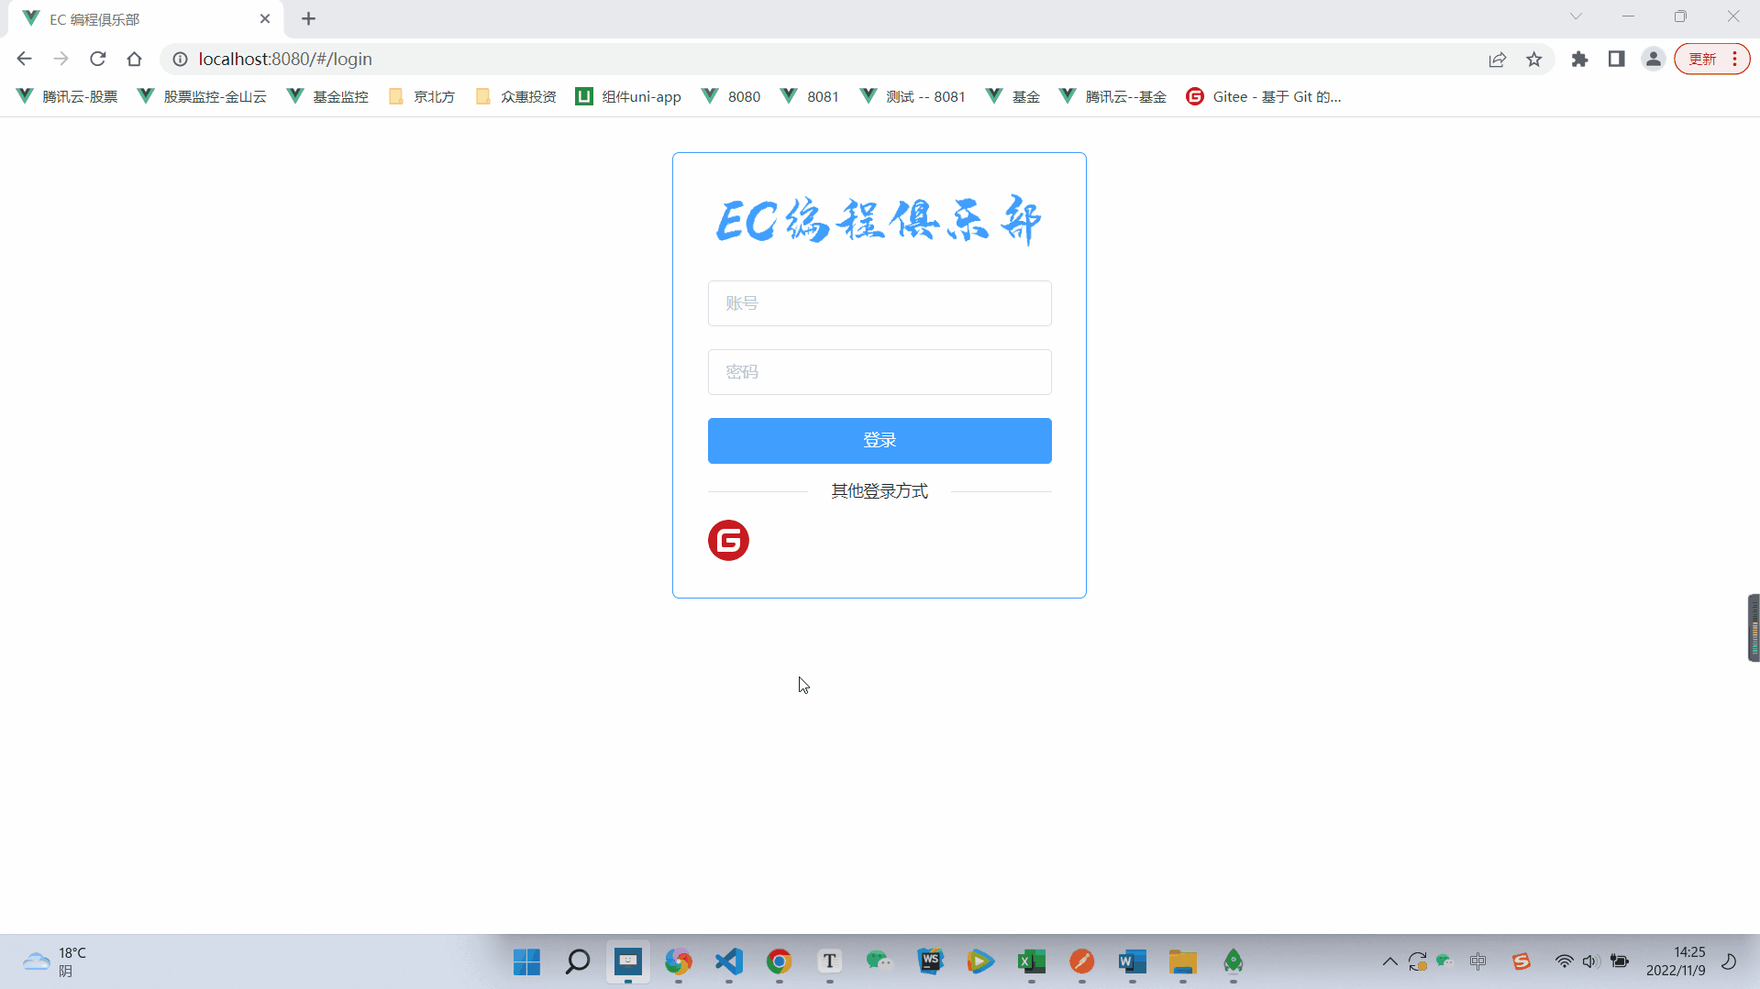1760x989 pixels.
Task: Open WeChat from the taskbar
Action: click(x=879, y=962)
